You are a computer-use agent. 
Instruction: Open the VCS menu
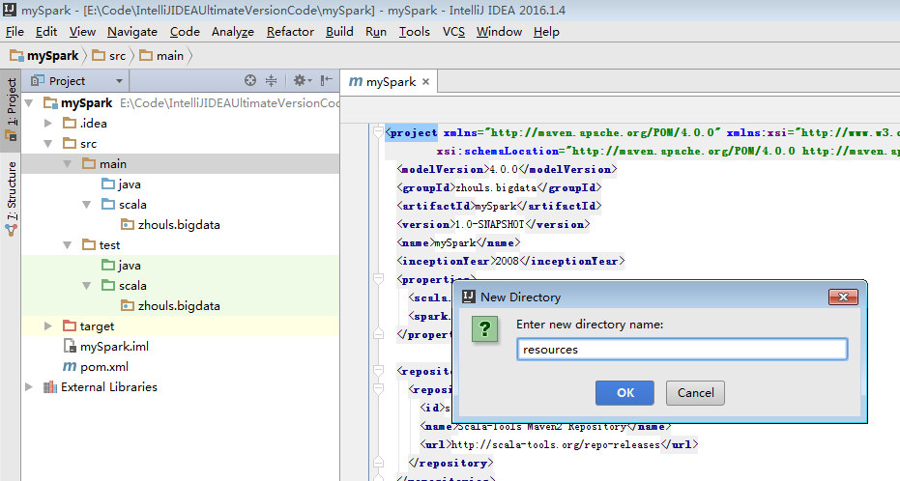[x=453, y=32]
